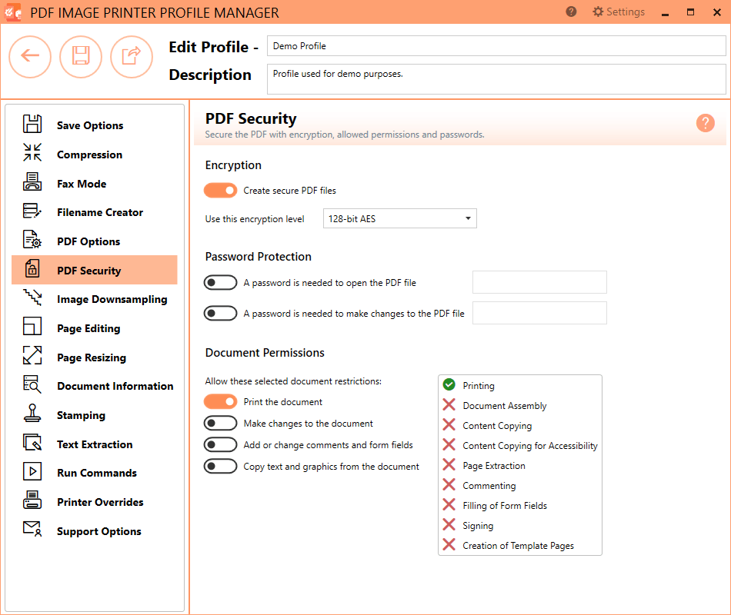Select the Filename Creator icon
731x615 pixels.
click(x=32, y=211)
